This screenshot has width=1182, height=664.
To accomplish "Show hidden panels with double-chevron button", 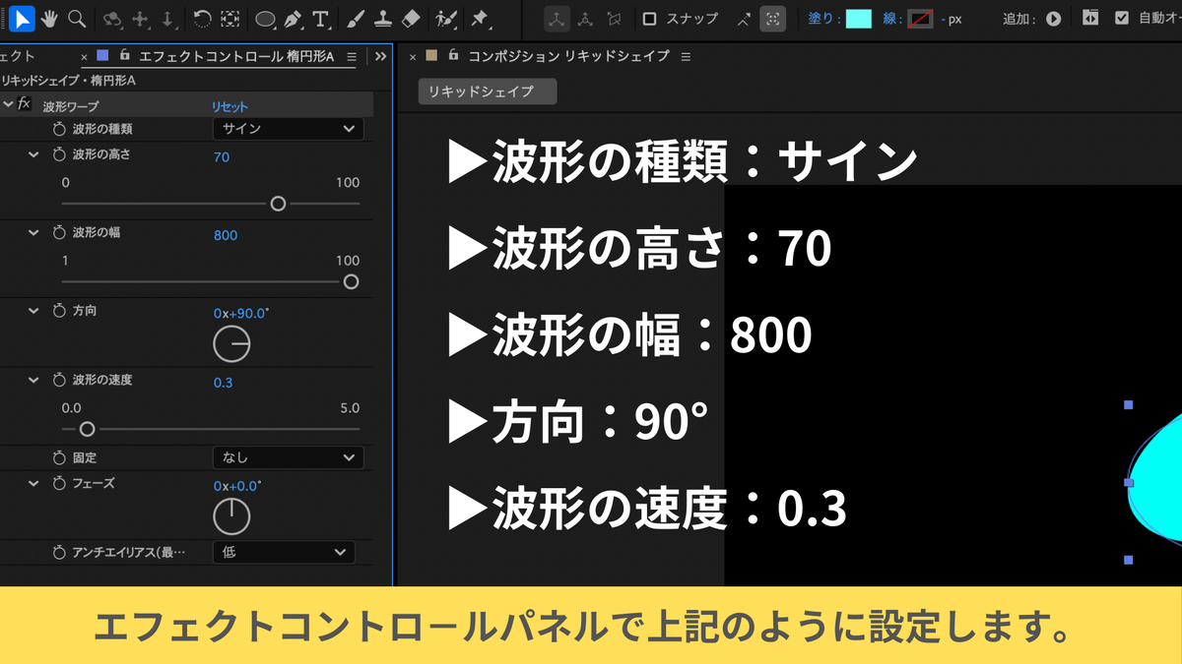I will (x=381, y=57).
